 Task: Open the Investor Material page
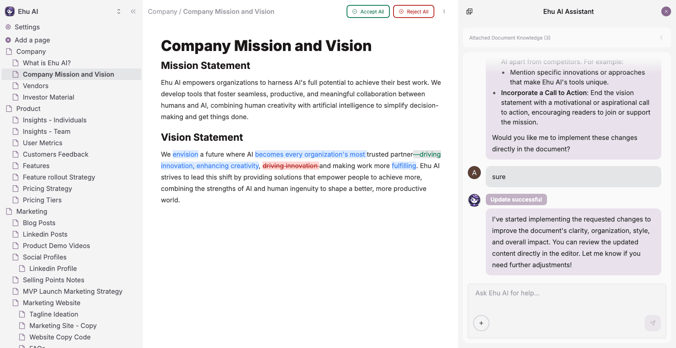[x=48, y=97]
